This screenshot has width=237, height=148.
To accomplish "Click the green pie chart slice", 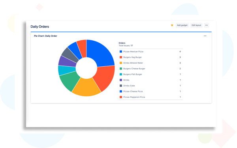I will [70, 81].
